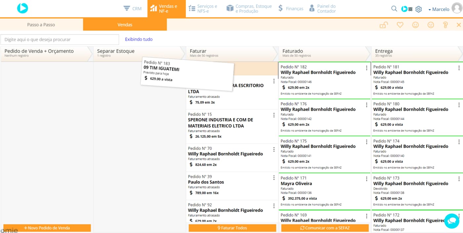Select the Vendas tab
This screenshot has width=463, height=233.
[125, 24]
